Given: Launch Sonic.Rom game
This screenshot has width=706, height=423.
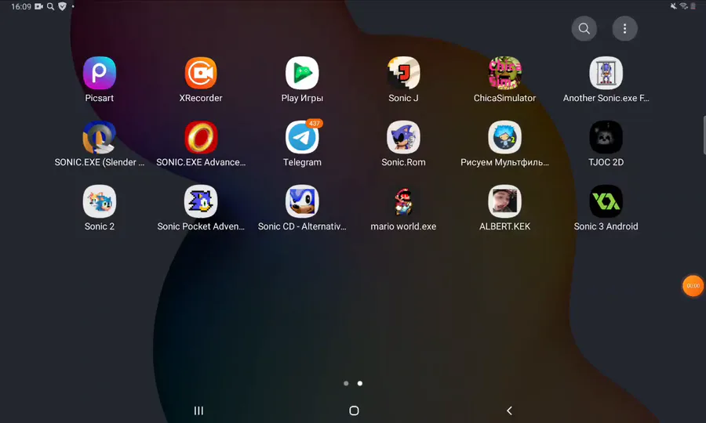Looking at the screenshot, I should point(403,138).
